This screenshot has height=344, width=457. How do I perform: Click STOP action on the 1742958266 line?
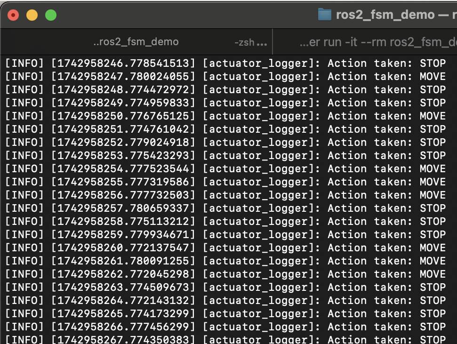433,327
